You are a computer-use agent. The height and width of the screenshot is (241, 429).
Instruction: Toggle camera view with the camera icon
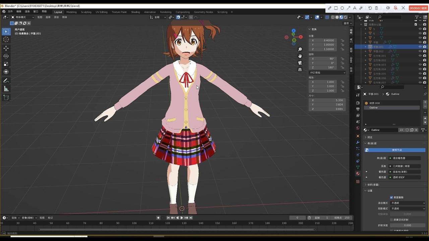[x=300, y=63]
